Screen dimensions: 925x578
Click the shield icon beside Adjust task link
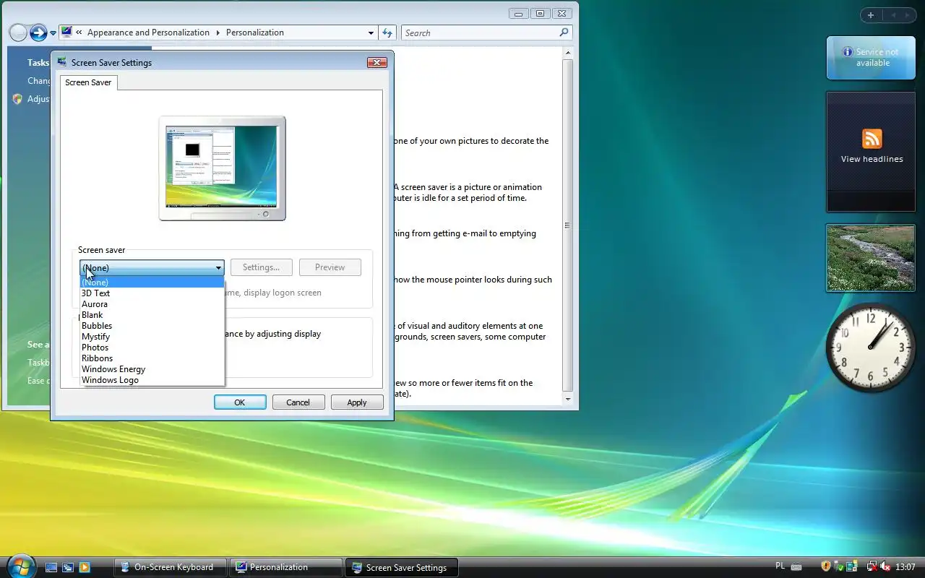point(18,99)
